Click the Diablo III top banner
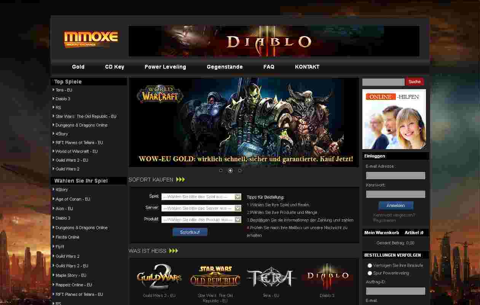This screenshot has height=305, width=480. click(x=274, y=41)
